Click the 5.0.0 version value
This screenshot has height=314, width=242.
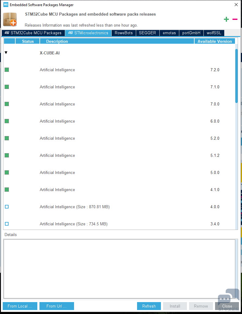[215, 172]
